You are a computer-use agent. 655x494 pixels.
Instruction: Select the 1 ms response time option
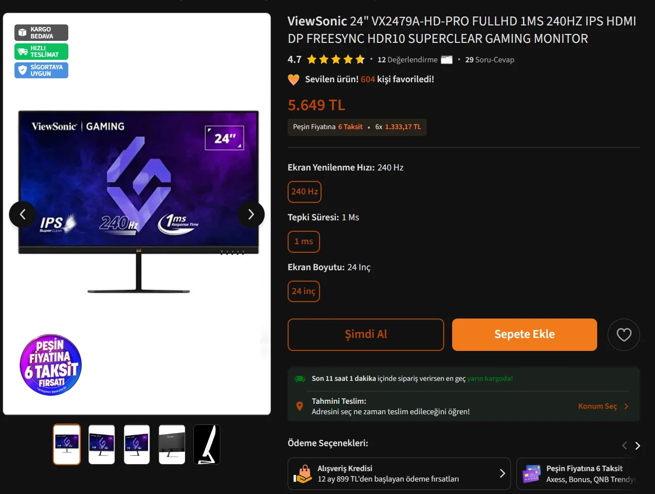click(x=304, y=242)
